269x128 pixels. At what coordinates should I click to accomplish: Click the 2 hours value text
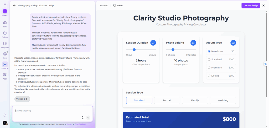point(141,61)
